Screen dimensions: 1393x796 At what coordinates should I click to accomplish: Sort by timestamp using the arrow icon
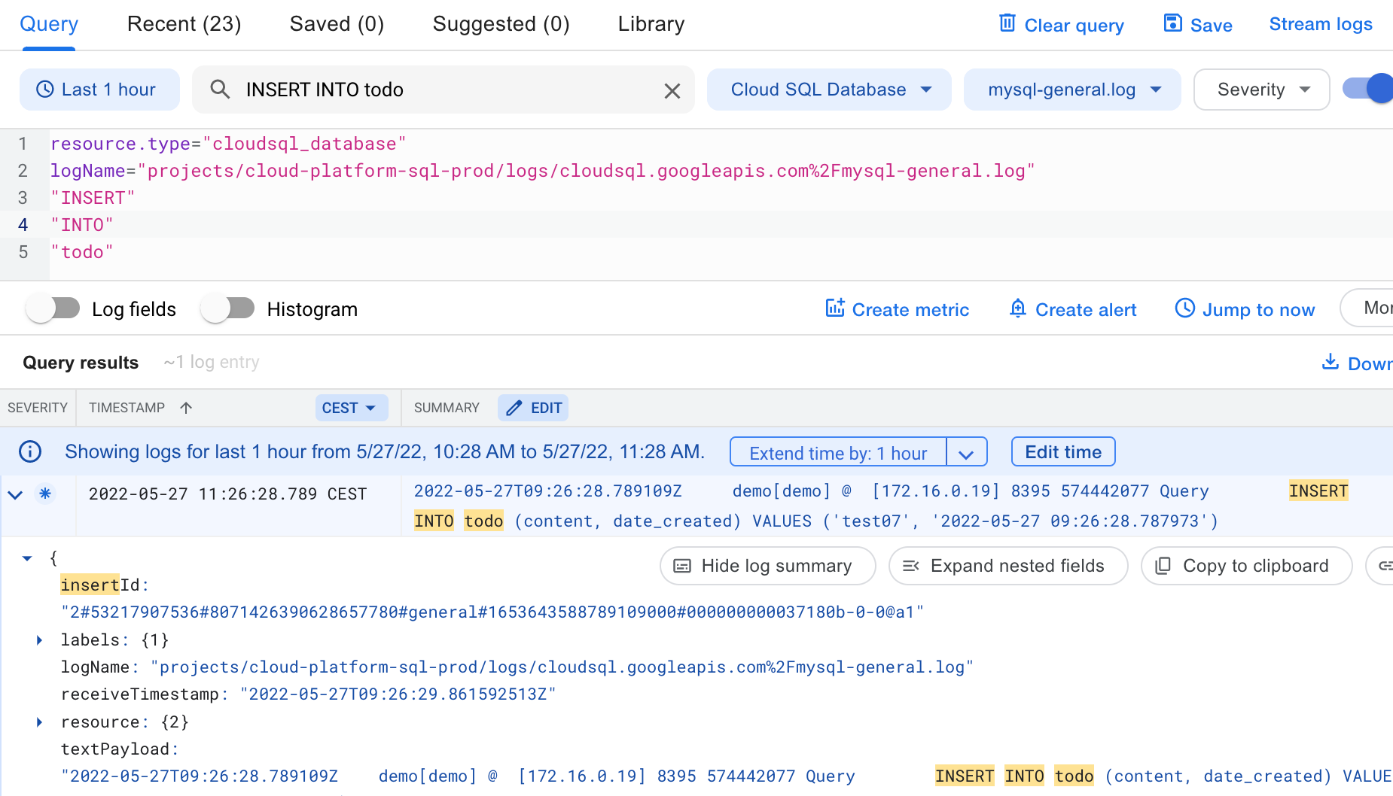click(186, 408)
